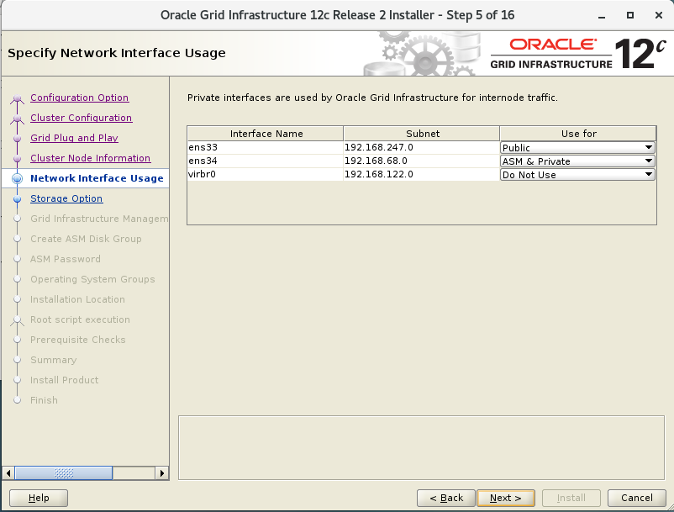Jump to Cluster Node Information step
The image size is (674, 512).
click(90, 158)
